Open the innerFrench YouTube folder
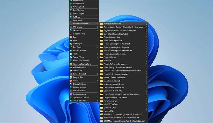 tap(124, 81)
